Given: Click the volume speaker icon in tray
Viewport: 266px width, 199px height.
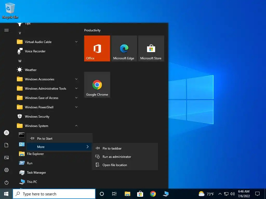Looking at the screenshot, I should click(x=232, y=194).
